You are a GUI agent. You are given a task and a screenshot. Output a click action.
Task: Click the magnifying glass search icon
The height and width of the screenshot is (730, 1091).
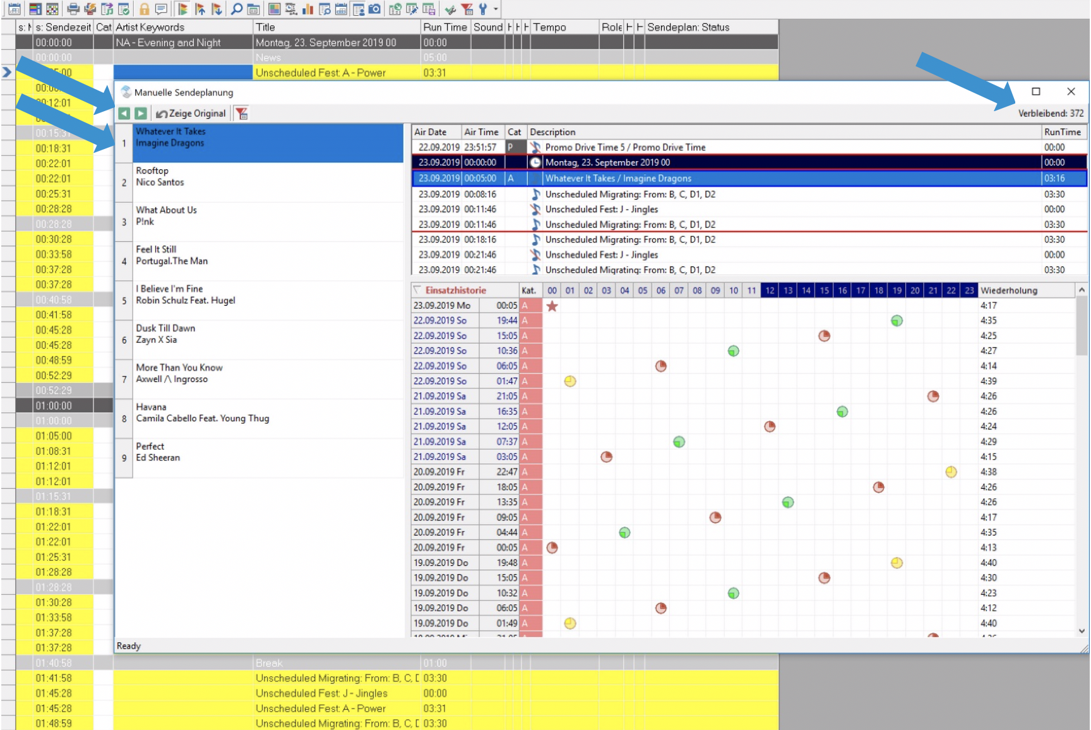point(237,9)
